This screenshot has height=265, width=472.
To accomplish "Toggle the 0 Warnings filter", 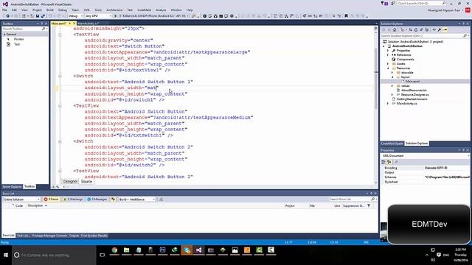I will pos(73,199).
